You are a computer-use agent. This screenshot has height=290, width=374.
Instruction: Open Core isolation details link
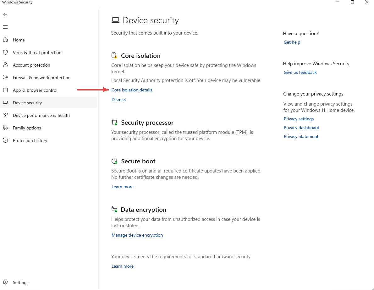point(132,90)
